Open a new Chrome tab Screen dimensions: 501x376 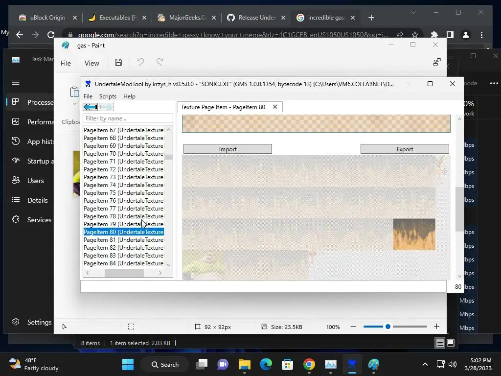pyautogui.click(x=371, y=18)
